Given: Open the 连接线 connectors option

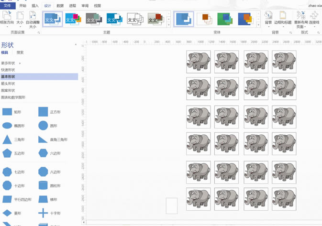Looking at the screenshot, I should point(314,18).
